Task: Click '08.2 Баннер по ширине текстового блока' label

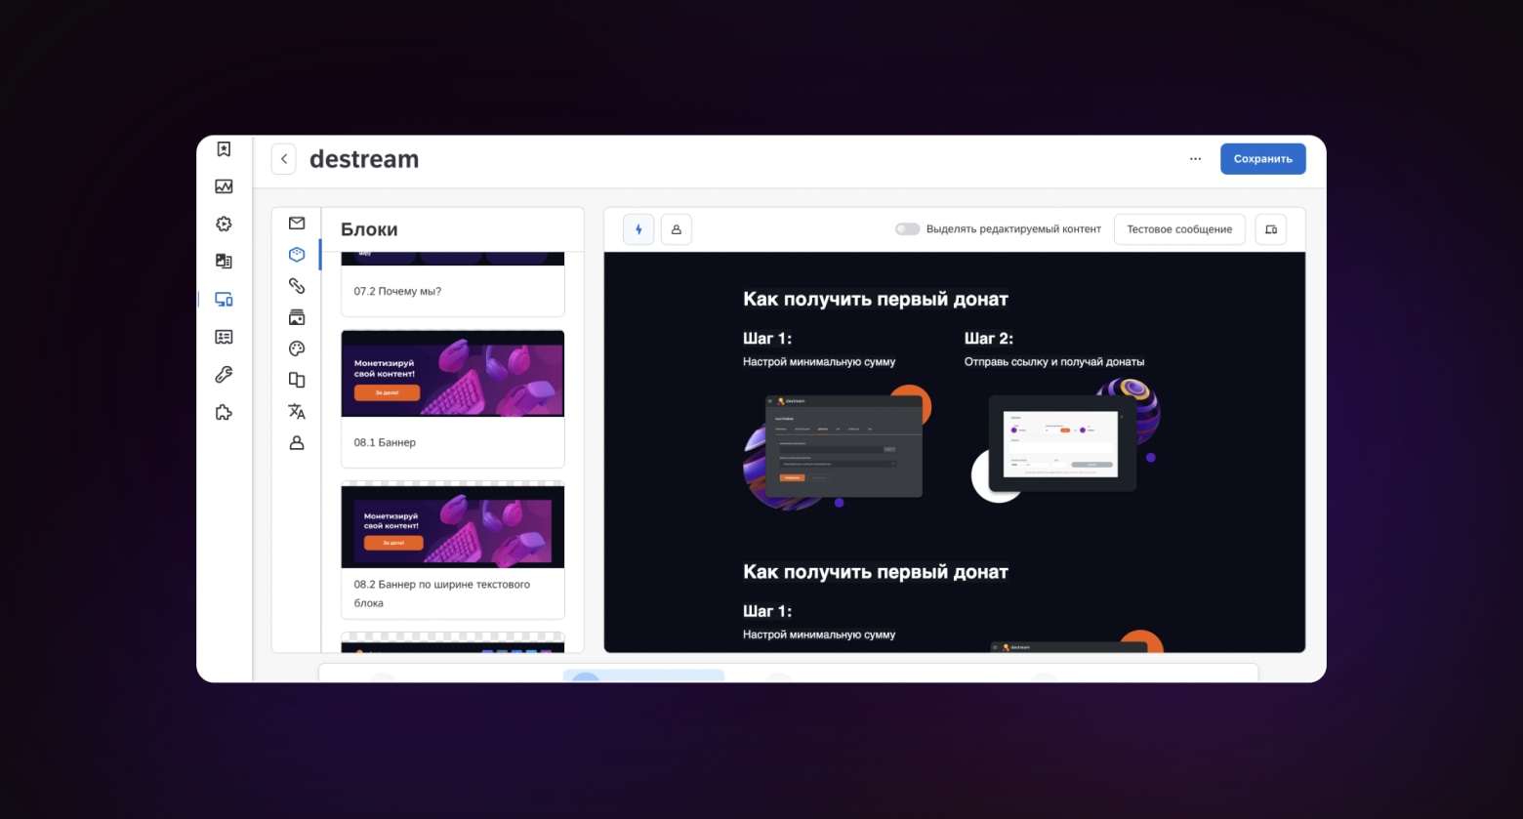Action: [x=442, y=594]
